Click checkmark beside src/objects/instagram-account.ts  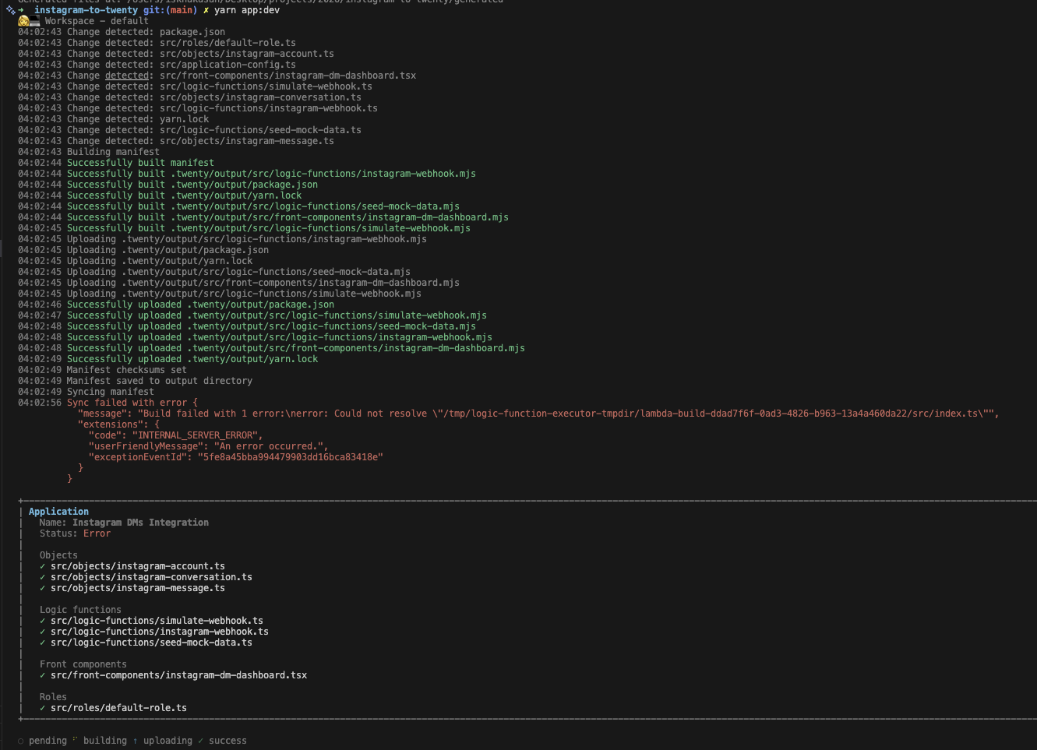(42, 566)
